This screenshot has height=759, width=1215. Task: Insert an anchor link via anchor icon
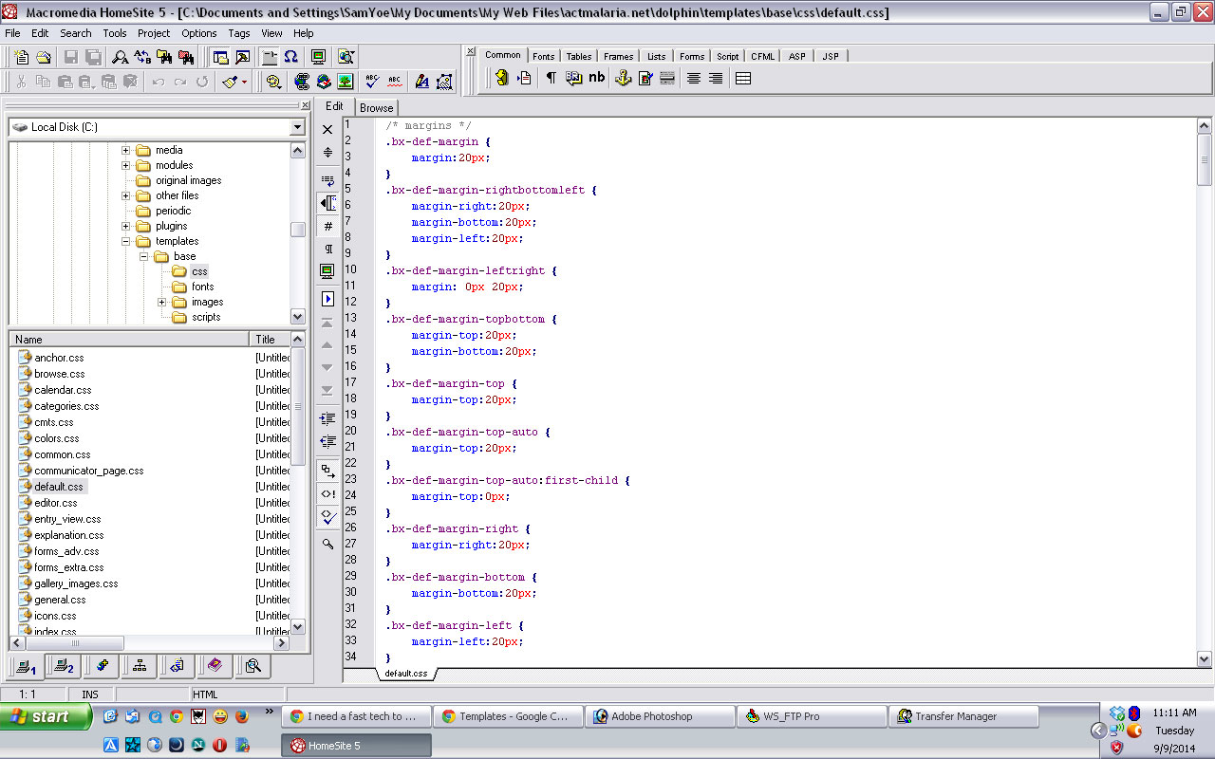click(x=623, y=79)
